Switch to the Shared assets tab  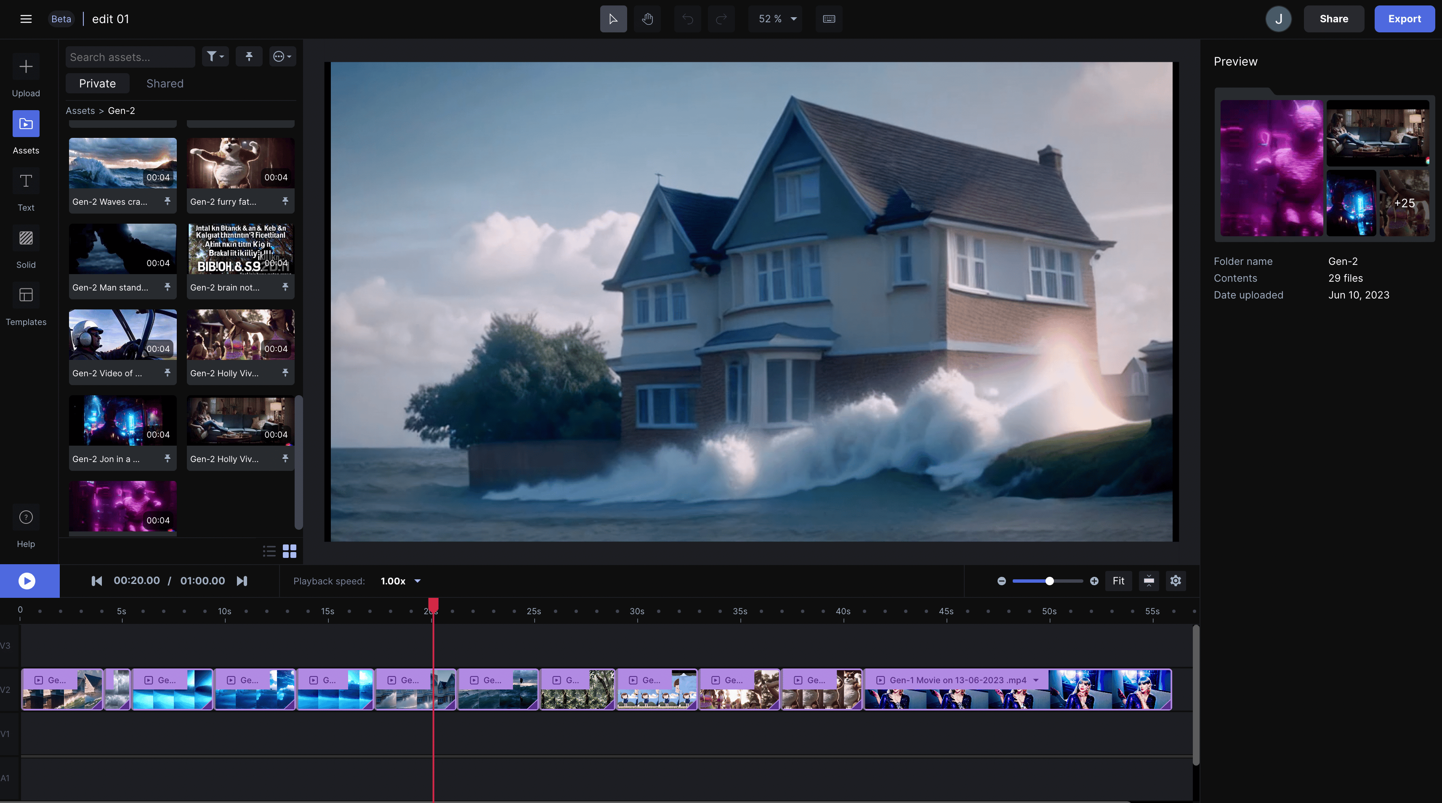(165, 83)
